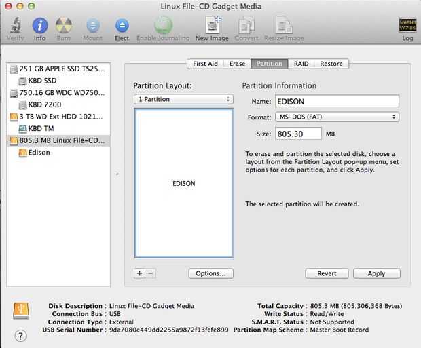Open the Info toolbar icon
Screen dimensions: 421x348
40,25
